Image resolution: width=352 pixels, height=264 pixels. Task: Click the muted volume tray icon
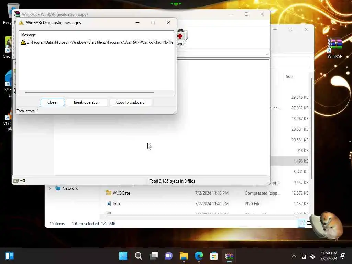pos(312,256)
